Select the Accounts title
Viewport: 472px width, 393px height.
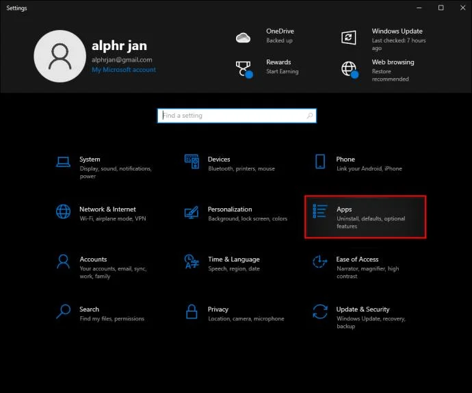(93, 259)
